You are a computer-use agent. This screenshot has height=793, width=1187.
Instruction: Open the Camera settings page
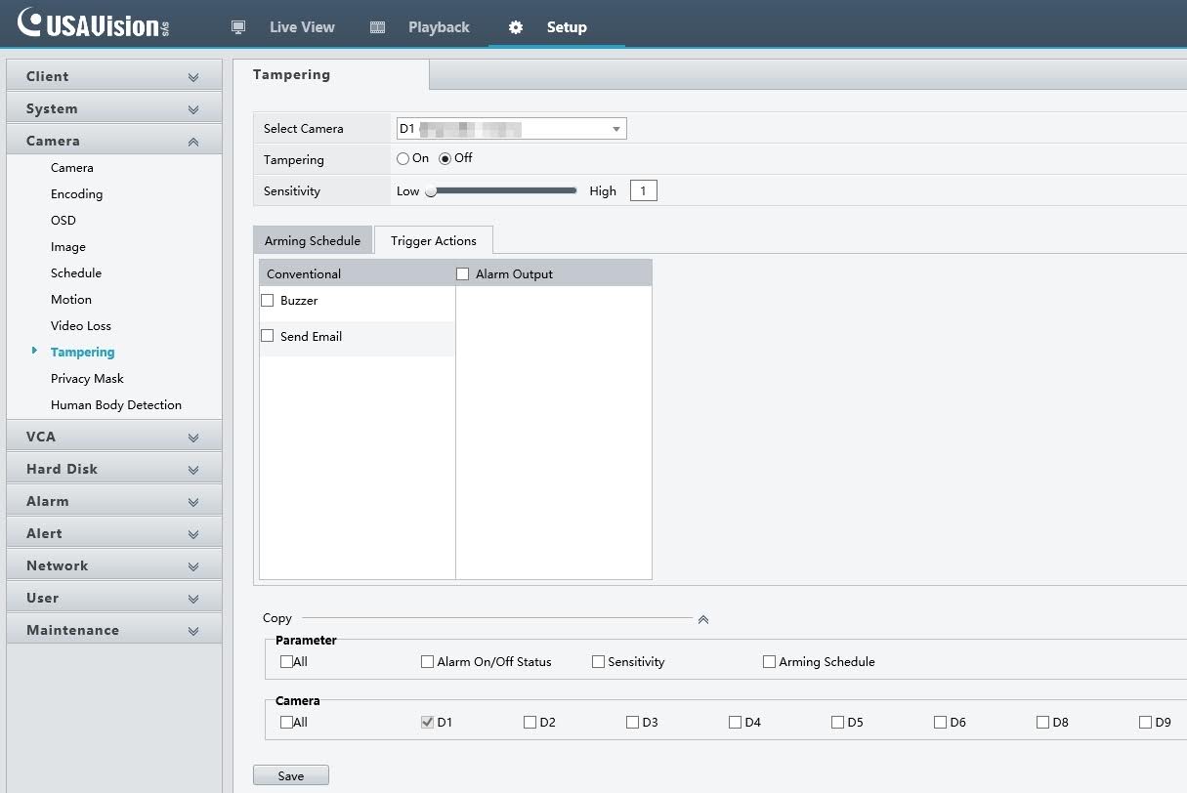pyautogui.click(x=72, y=168)
